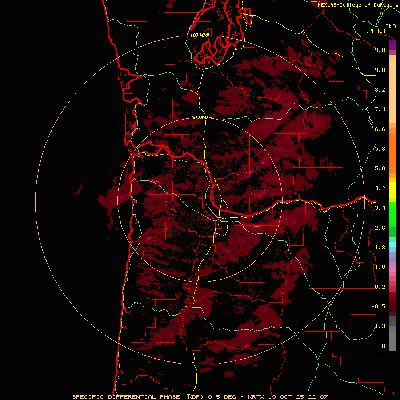Click the 8.2 value on the color scale
This screenshot has height=400, width=400.
(380, 89)
